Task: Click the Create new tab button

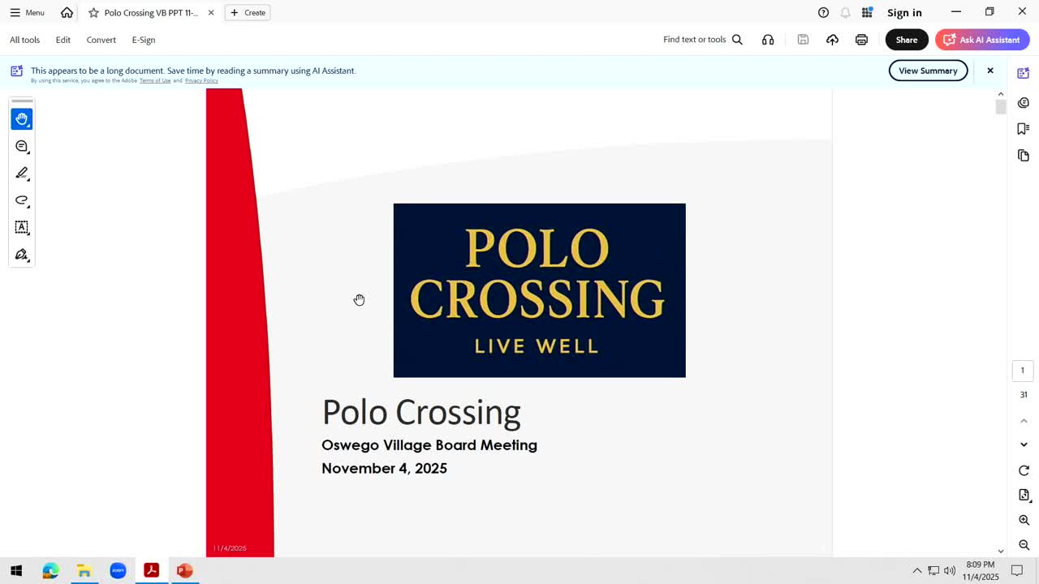Action: (248, 12)
